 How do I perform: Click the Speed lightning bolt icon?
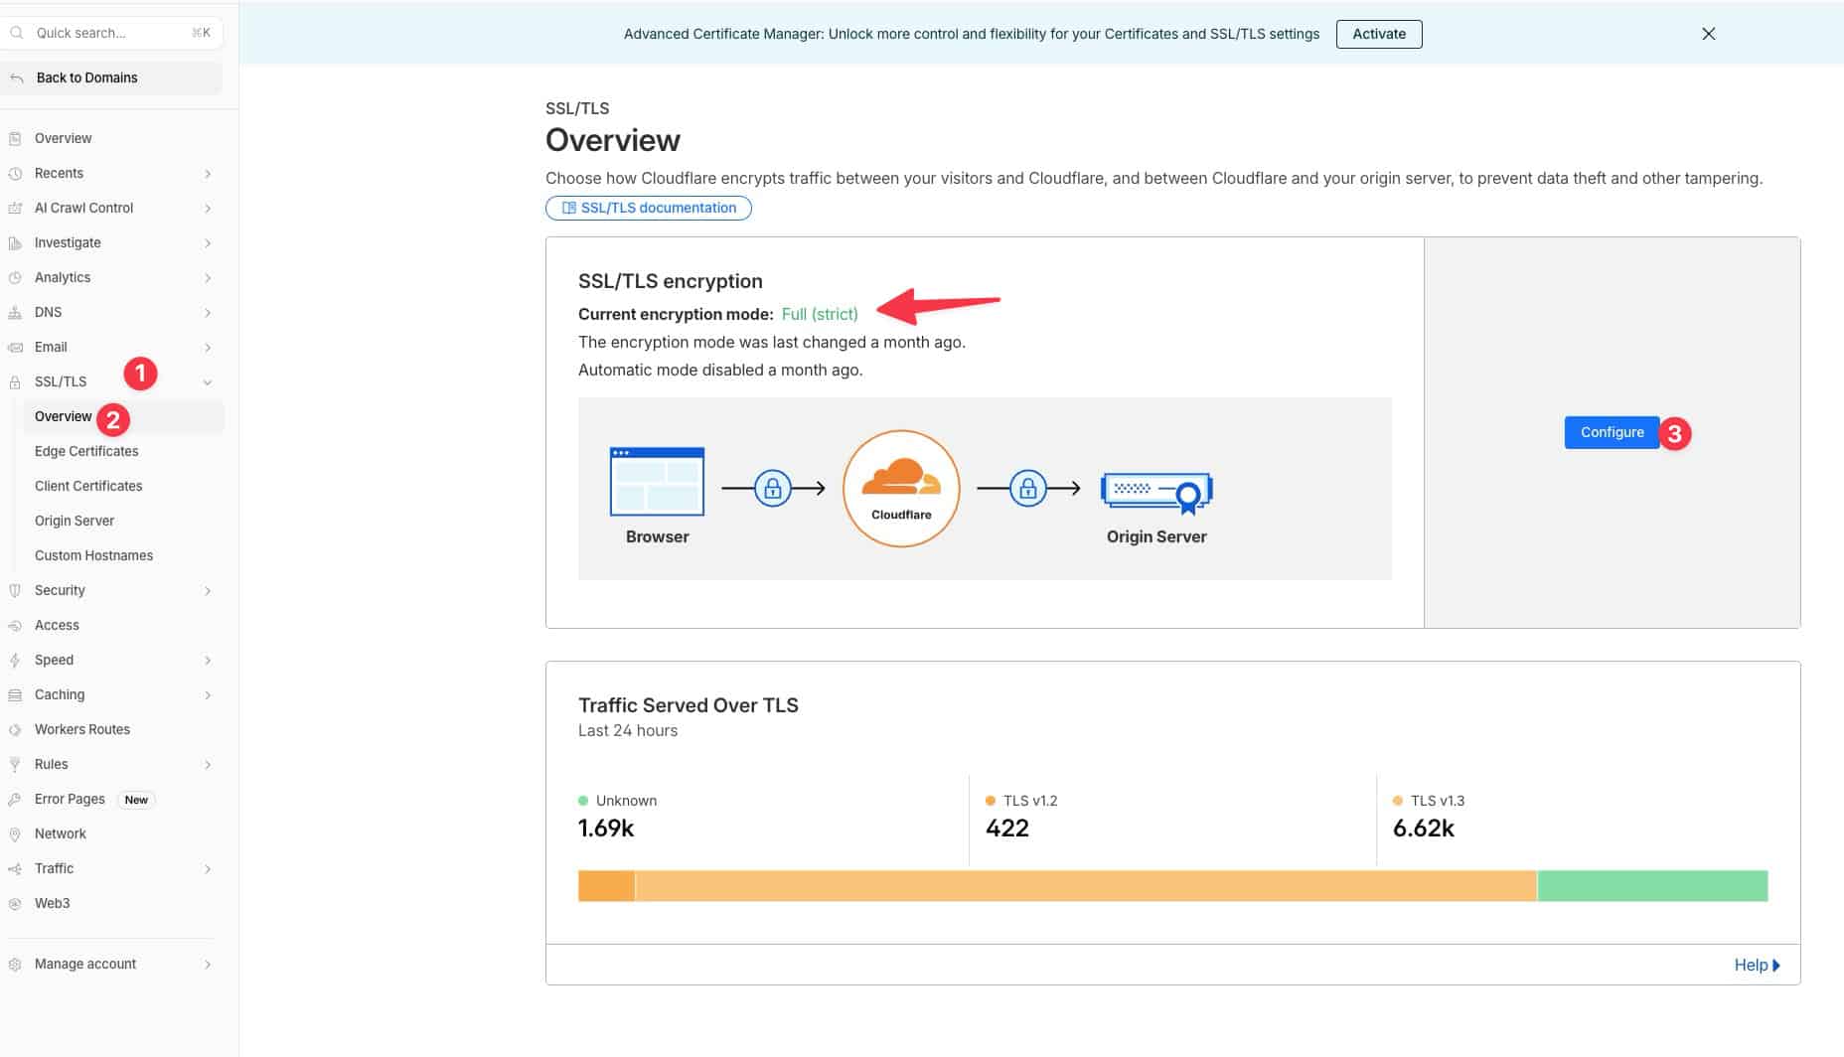tap(15, 660)
